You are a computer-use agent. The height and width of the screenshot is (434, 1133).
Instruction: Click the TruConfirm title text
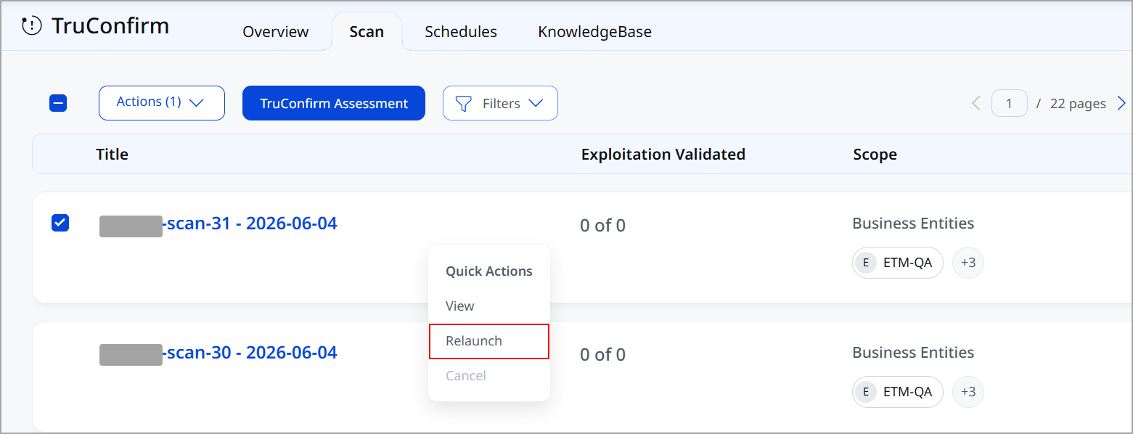point(110,26)
